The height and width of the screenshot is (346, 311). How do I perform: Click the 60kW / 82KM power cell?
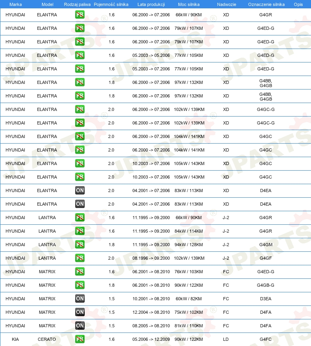coord(189,299)
